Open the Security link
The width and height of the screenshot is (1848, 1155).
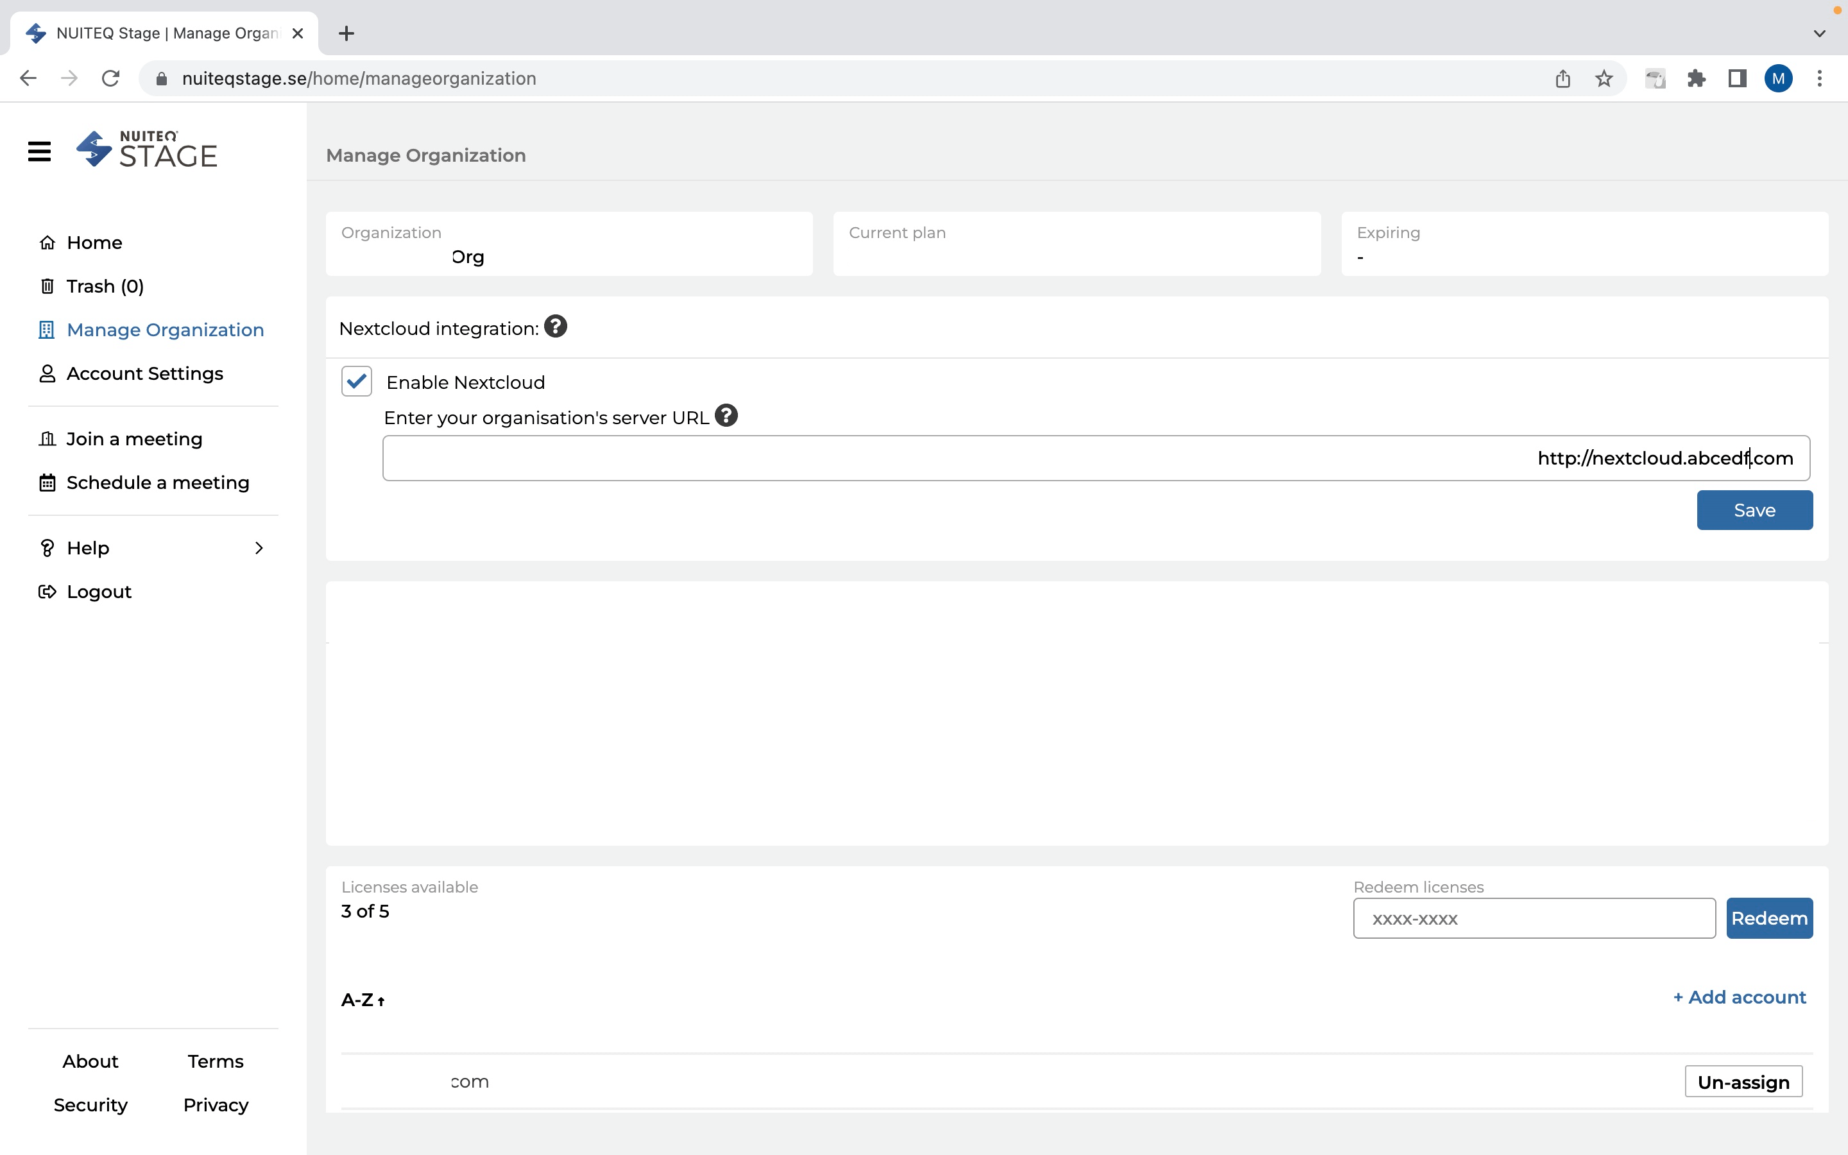tap(90, 1104)
